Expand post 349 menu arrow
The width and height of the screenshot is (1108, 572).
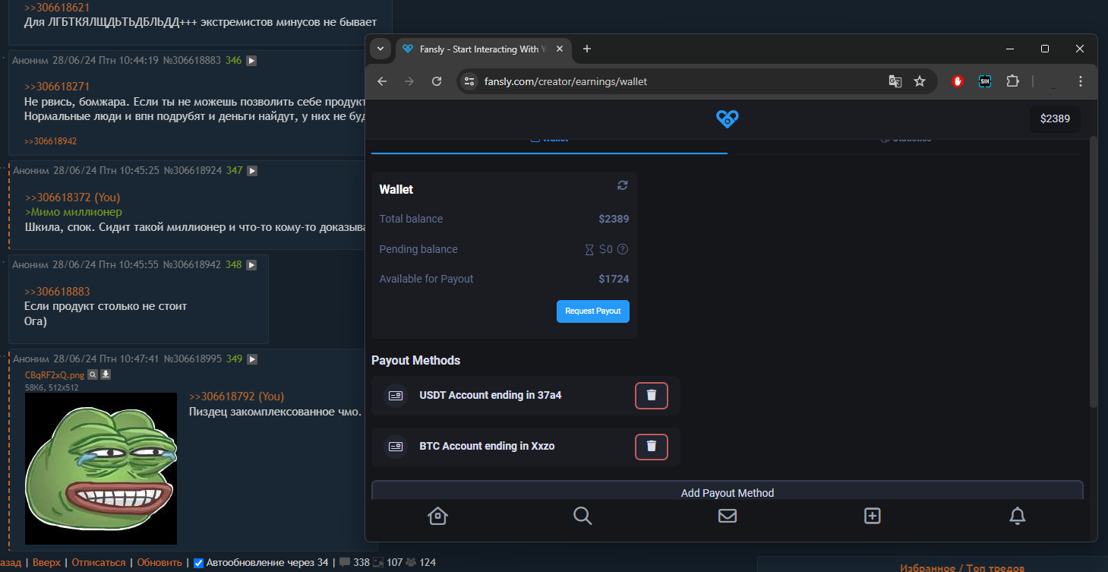pos(252,359)
